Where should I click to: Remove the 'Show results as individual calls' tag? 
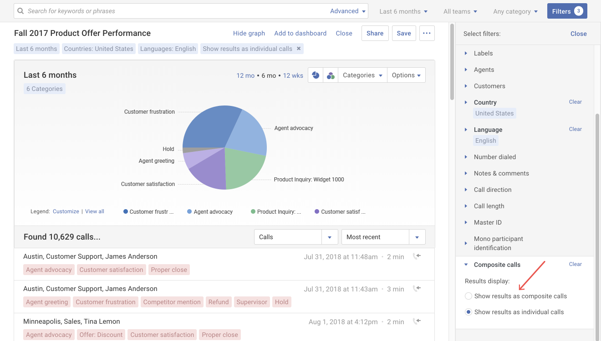click(299, 49)
